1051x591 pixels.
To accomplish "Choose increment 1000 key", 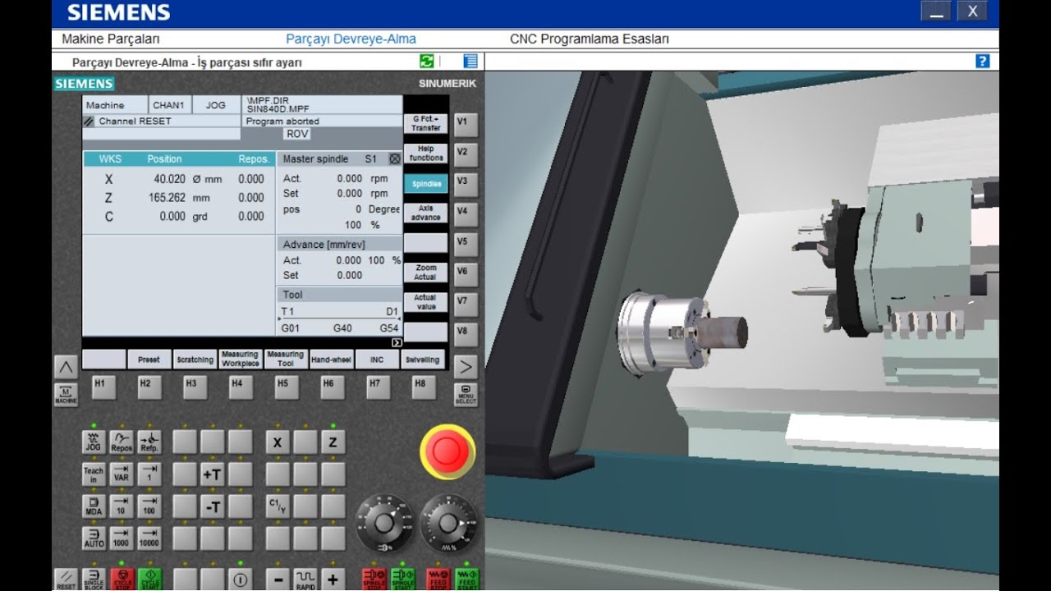I will [122, 538].
